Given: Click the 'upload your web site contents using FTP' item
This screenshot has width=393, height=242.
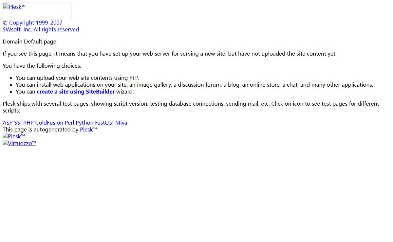Looking at the screenshot, I should (77, 78).
